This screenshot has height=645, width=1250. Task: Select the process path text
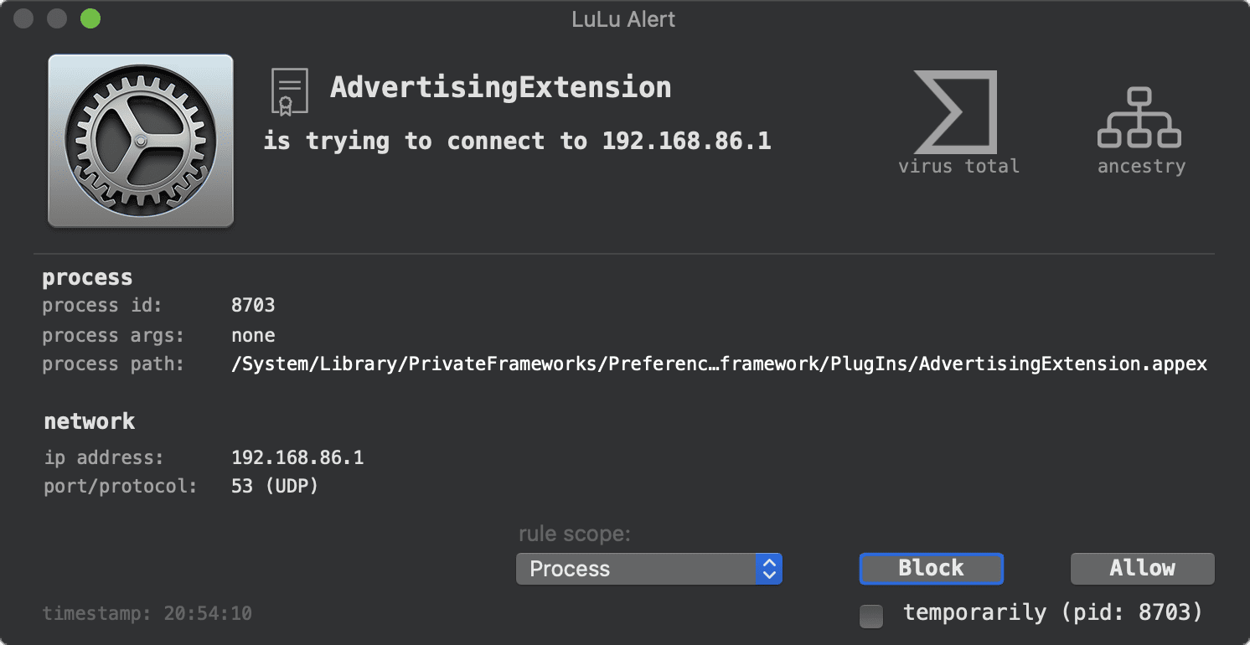coord(719,364)
